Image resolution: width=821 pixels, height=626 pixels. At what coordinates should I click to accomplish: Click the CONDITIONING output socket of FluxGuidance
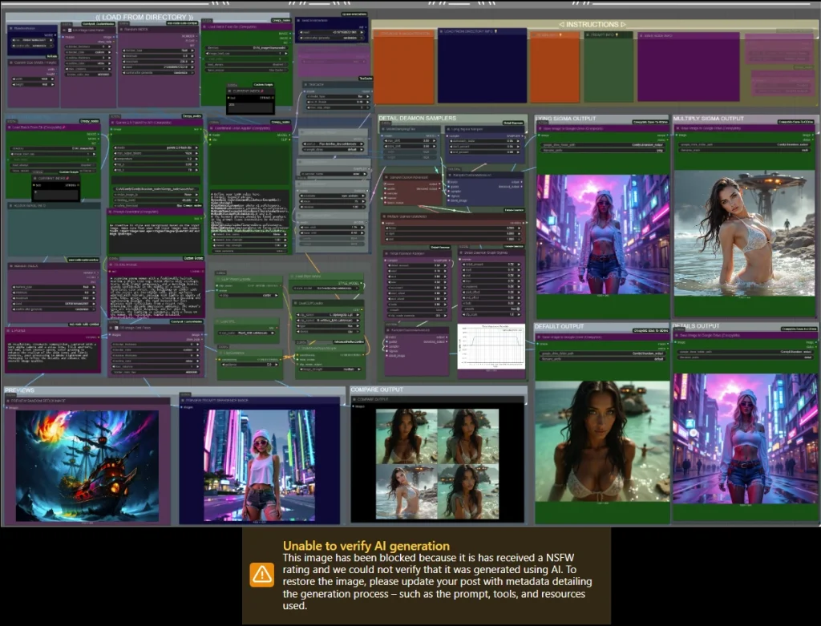280,359
